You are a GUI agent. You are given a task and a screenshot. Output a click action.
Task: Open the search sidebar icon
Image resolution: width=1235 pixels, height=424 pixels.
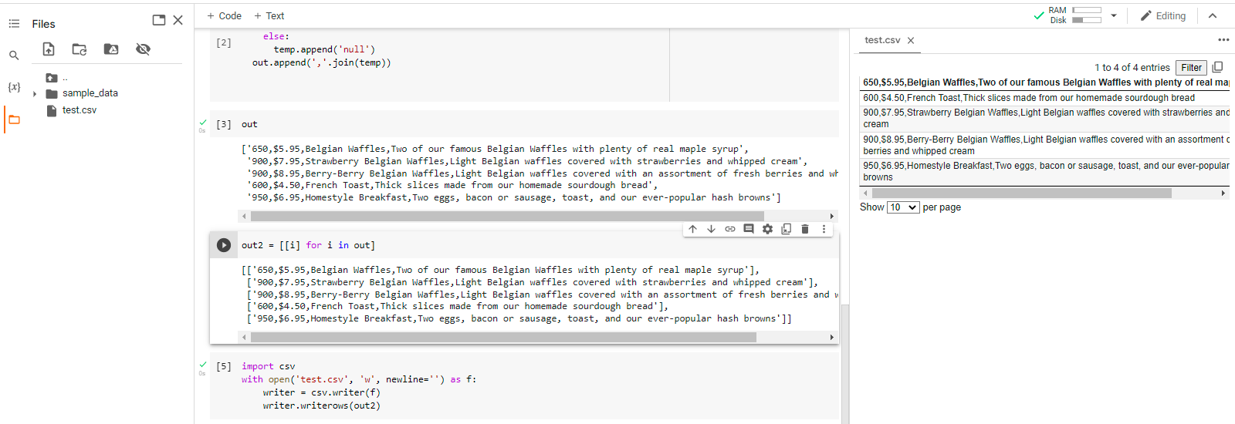[14, 56]
